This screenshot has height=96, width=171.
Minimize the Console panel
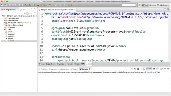tap(165, 68)
